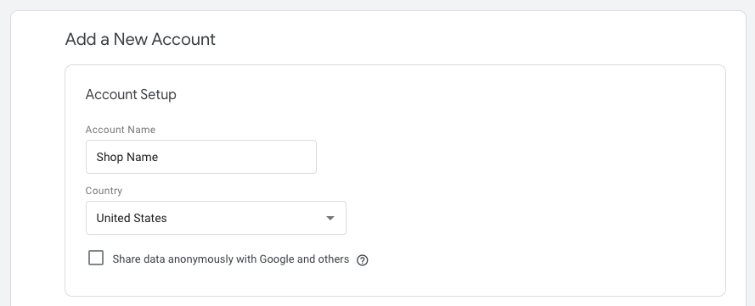Click the 'Add a New Account' page title
This screenshot has width=755, height=306.
click(x=140, y=39)
